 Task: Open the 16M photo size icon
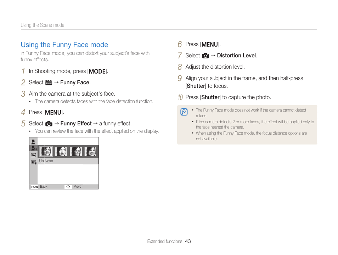click(33, 155)
